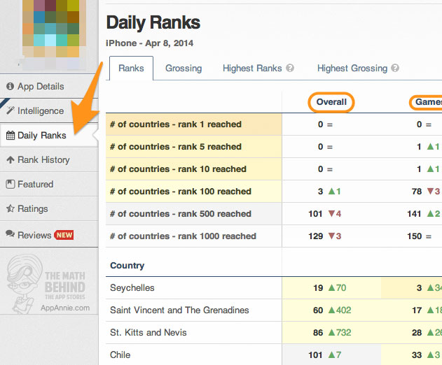Click Seychelles Overall rank 19

point(318,288)
